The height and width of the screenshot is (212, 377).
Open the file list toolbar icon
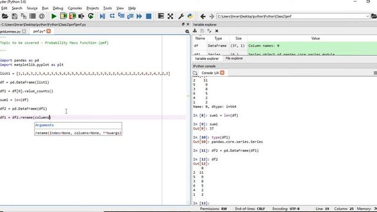[32, 16]
